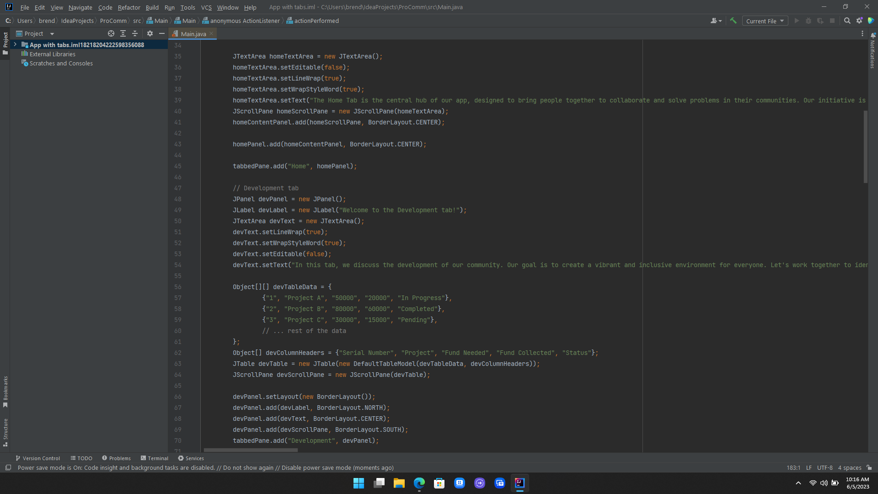Open the Project panel options gear
Viewport: 878px width, 494px height.
coord(150,33)
